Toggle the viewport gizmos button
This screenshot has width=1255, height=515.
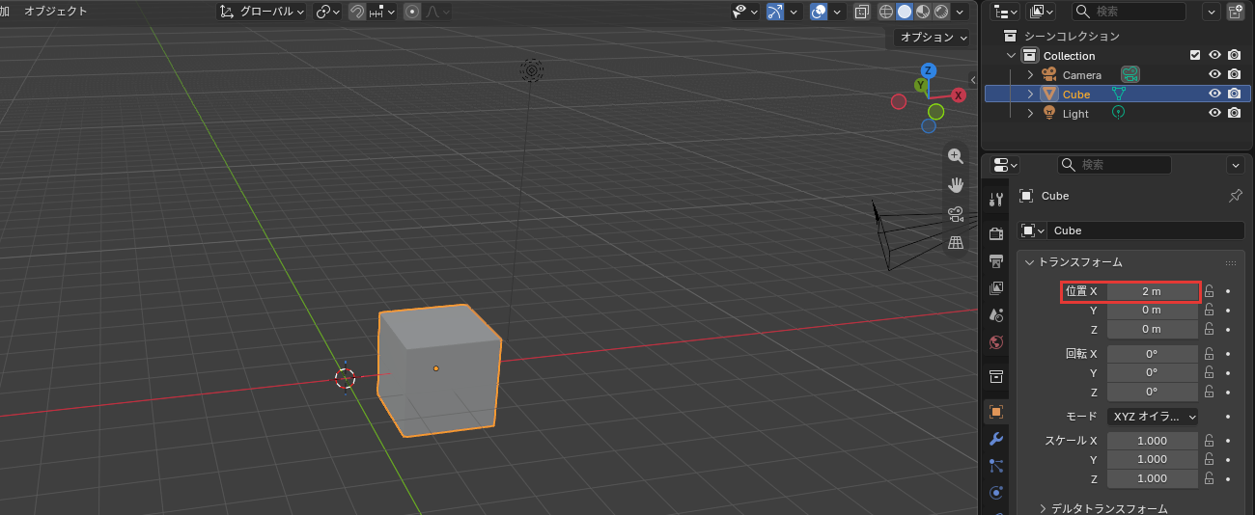pyautogui.click(x=775, y=12)
